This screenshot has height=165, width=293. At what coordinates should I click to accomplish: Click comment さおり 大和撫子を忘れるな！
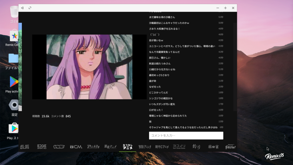point(165,29)
